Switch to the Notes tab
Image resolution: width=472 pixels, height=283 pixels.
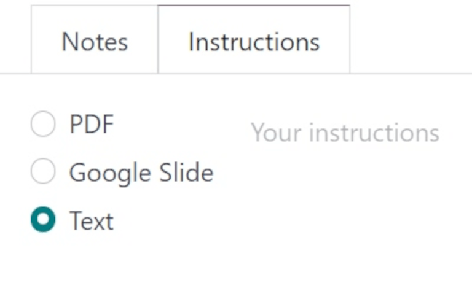pyautogui.click(x=95, y=42)
